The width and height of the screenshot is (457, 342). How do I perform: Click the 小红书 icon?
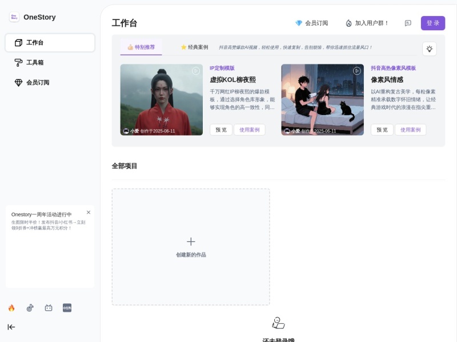tap(67, 308)
